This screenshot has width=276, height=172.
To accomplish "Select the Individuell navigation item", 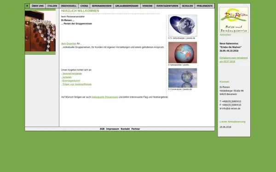I will click(x=69, y=6).
